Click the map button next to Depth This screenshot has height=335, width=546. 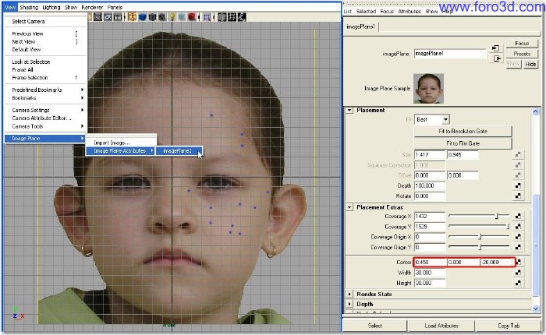coord(518,185)
